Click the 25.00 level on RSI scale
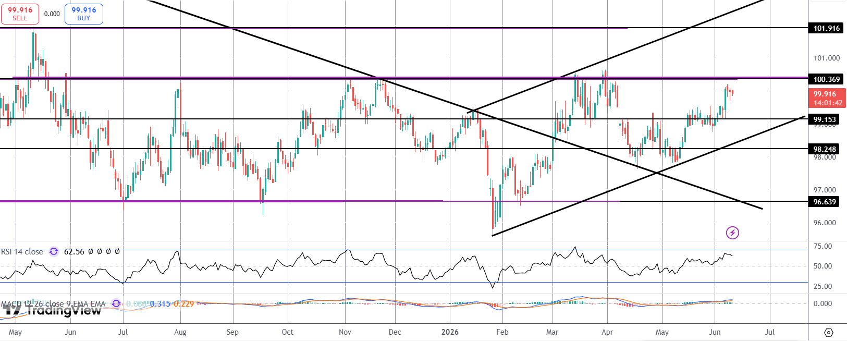Screen dimensions: 847x341 pos(823,286)
